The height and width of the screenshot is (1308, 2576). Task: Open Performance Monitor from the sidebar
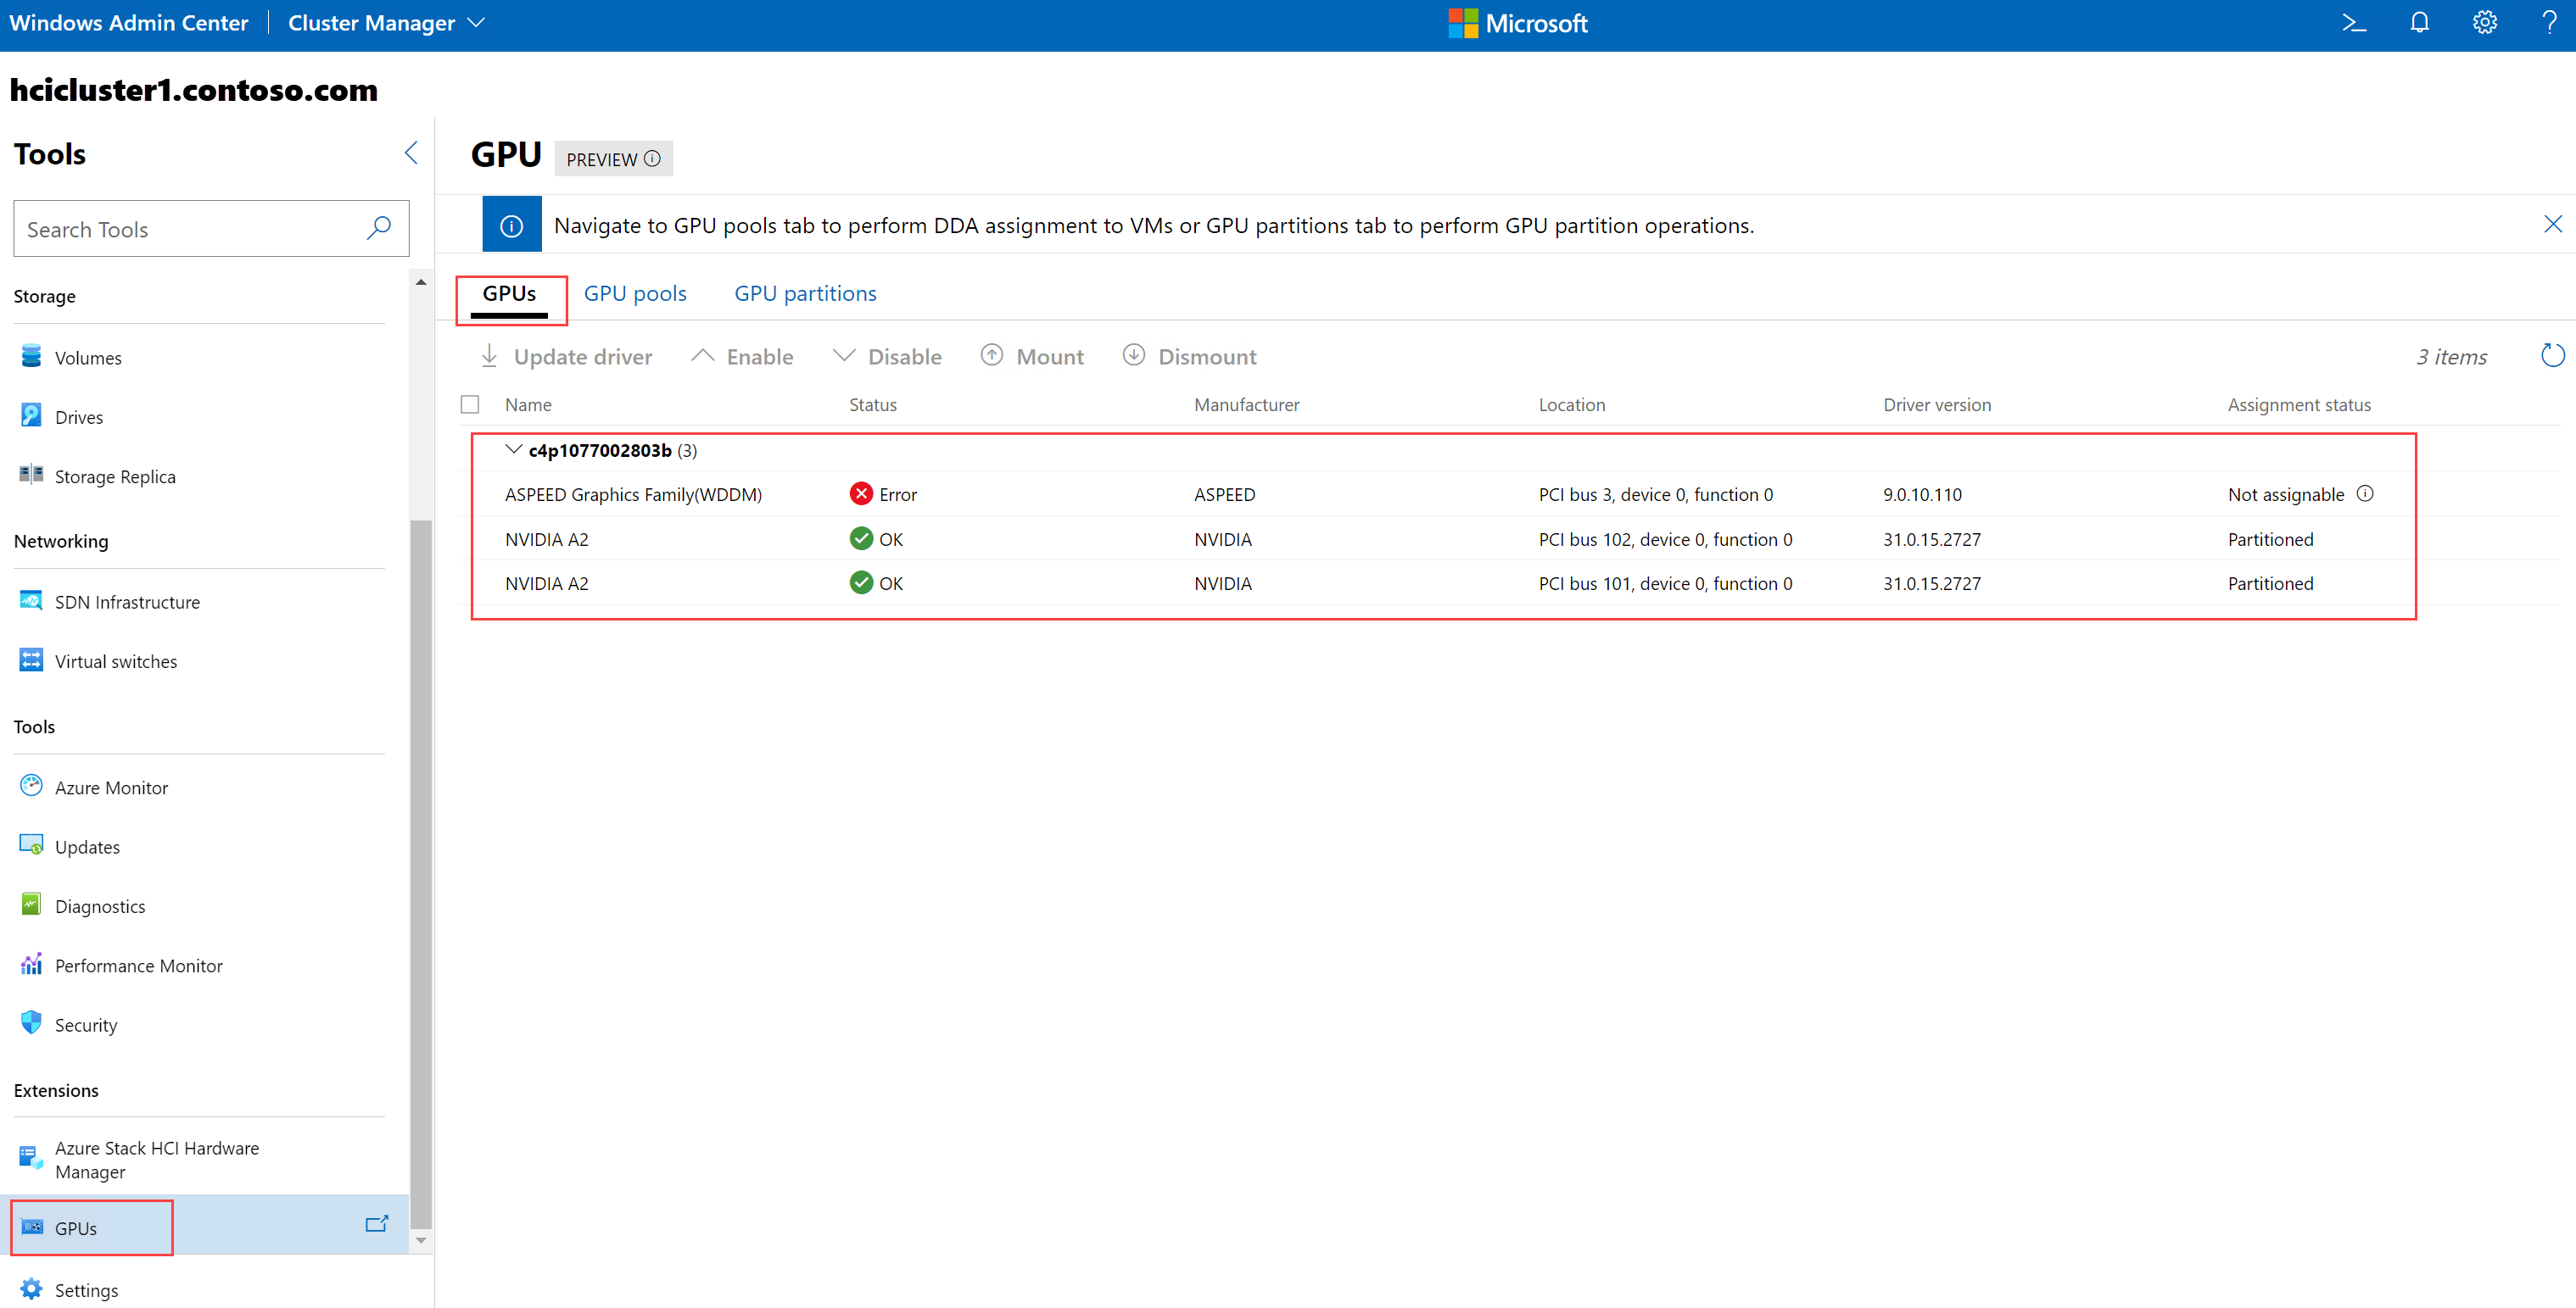point(138,966)
